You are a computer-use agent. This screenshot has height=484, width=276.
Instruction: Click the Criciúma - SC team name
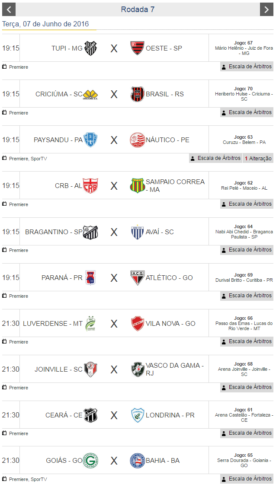[x=59, y=94]
